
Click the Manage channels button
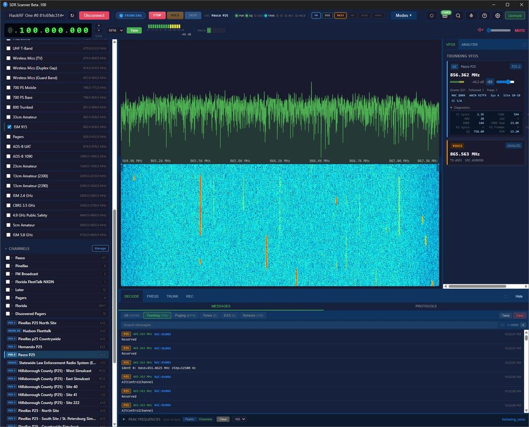point(100,248)
